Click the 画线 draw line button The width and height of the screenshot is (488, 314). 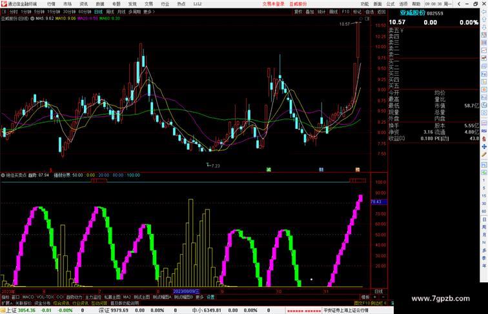(333, 12)
